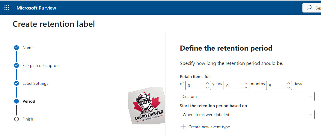Viewport: 321px width, 136px height.
Task: Open the Custom retention duration dropdown
Action: click(247, 96)
